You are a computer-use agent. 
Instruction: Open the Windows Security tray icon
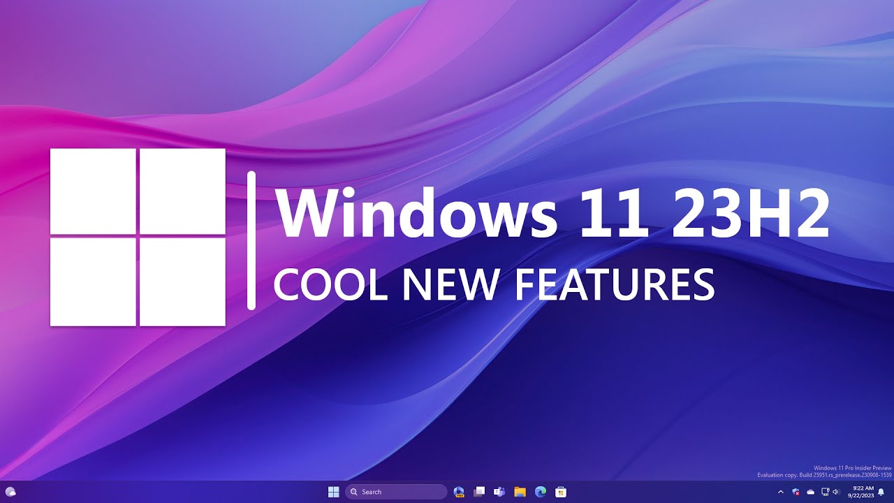coord(796,492)
